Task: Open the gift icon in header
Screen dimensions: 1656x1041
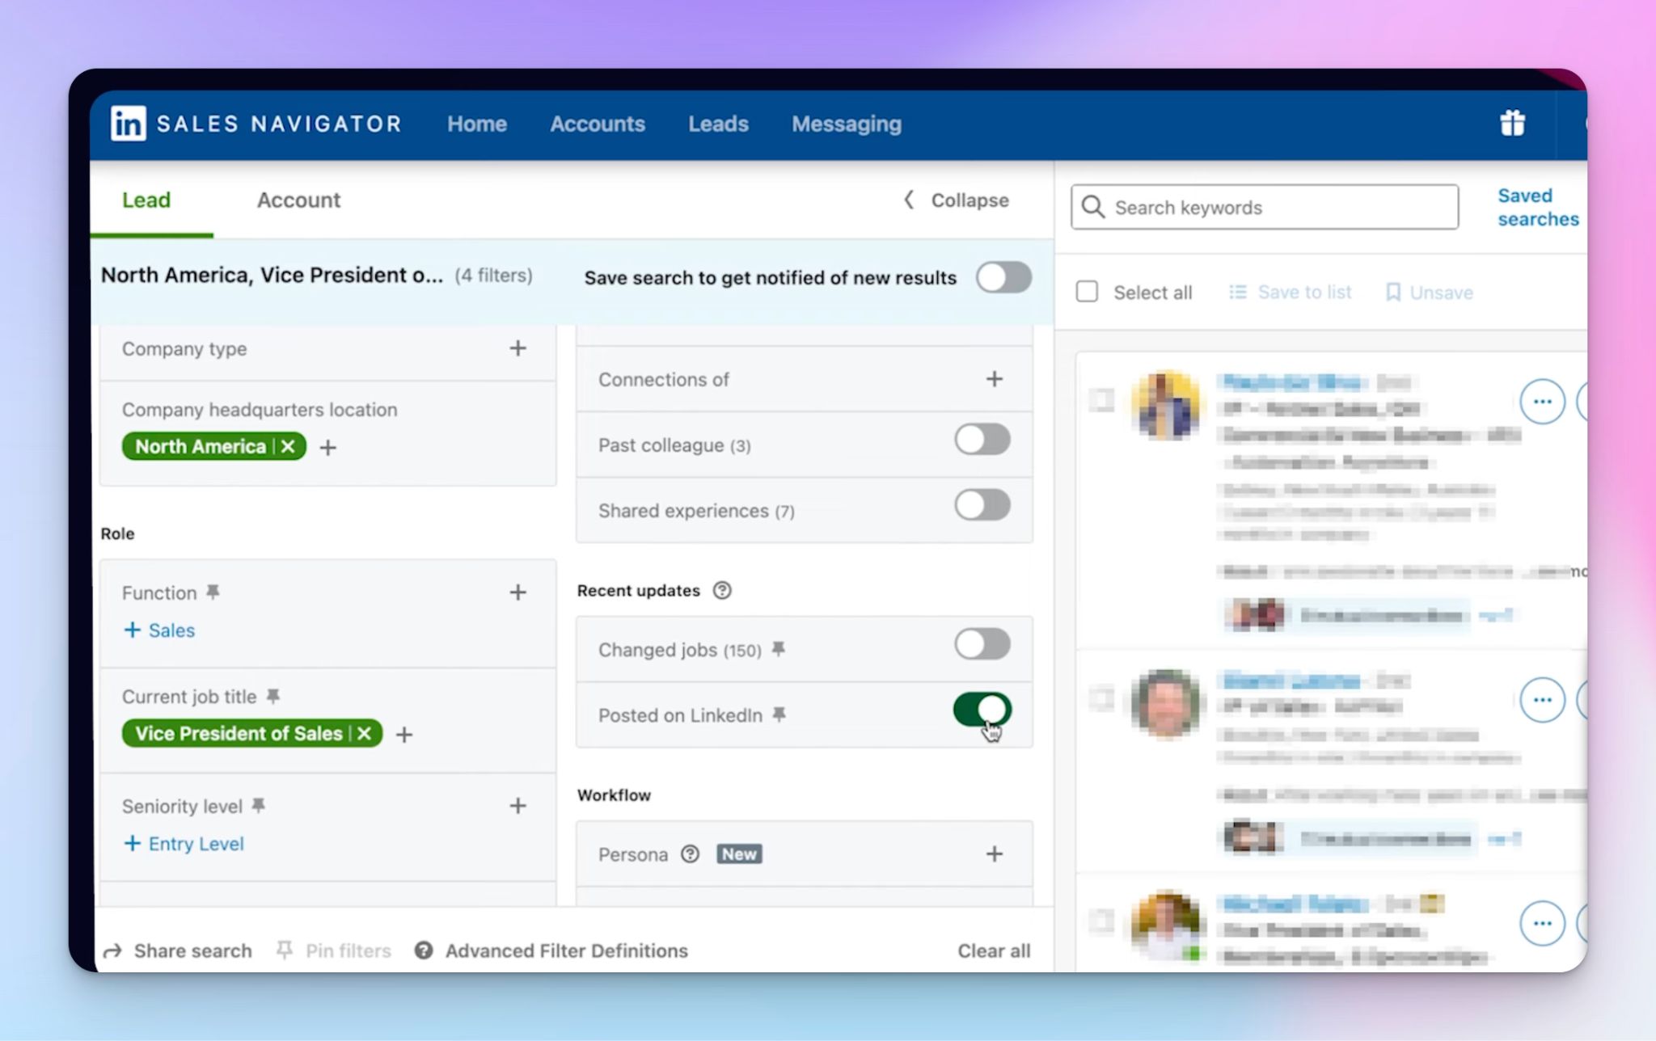Action: click(x=1512, y=123)
